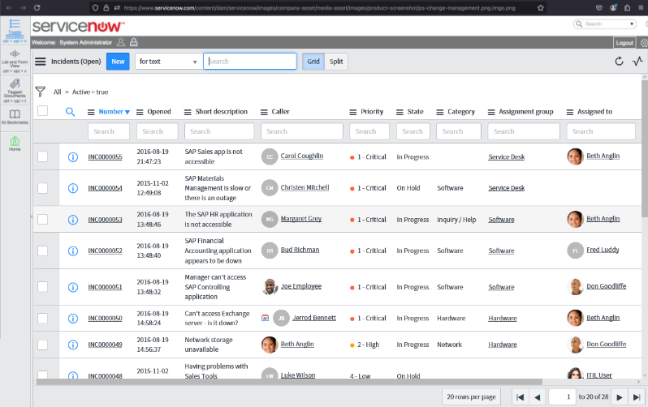Open assignee Fred Luddy

click(x=603, y=250)
